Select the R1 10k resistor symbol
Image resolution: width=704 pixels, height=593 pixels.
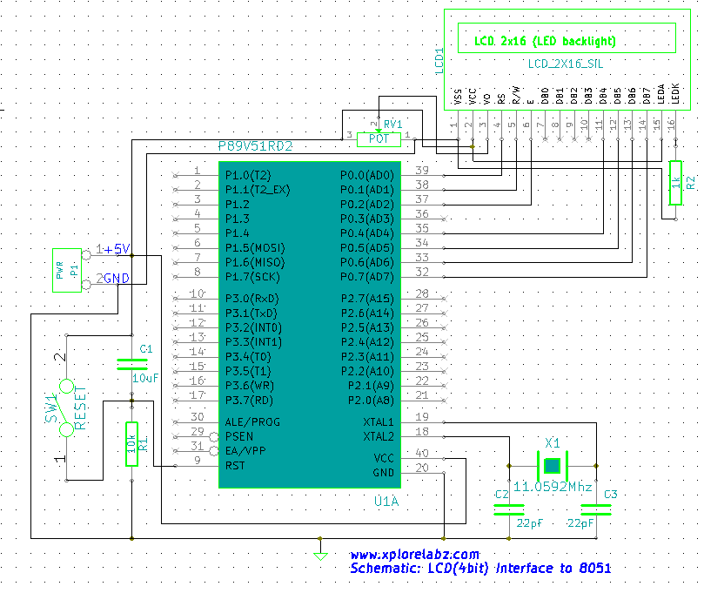pyautogui.click(x=131, y=444)
